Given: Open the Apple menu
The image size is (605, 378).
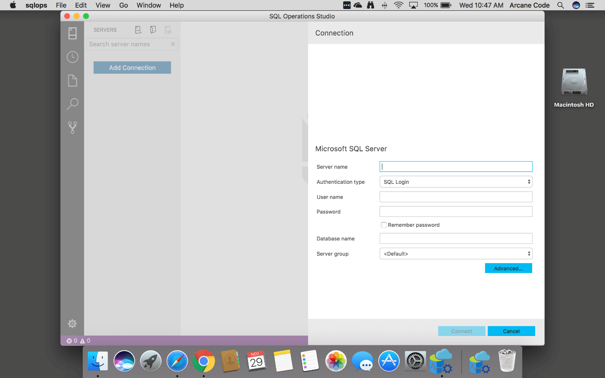Looking at the screenshot, I should pos(13,5).
